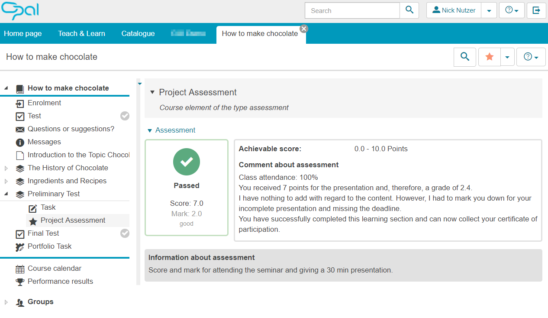The width and height of the screenshot is (548, 318).
Task: Click the Nick Nutzer profile button
Action: 454,10
